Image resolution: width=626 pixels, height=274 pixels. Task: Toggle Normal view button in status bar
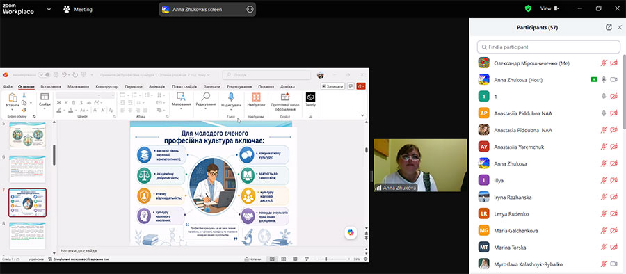[x=272, y=259]
